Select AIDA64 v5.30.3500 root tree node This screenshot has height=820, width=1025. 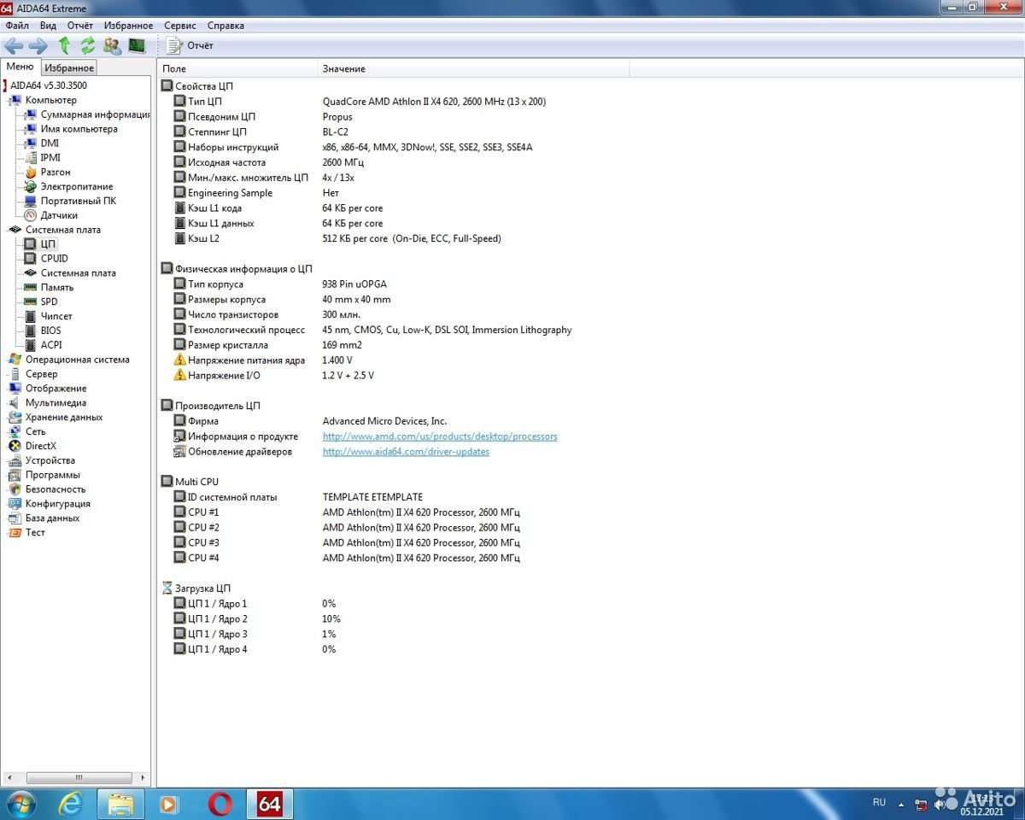49,85
